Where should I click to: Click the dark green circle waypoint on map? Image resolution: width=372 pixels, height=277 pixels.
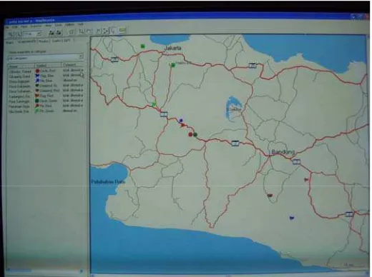[x=195, y=135]
